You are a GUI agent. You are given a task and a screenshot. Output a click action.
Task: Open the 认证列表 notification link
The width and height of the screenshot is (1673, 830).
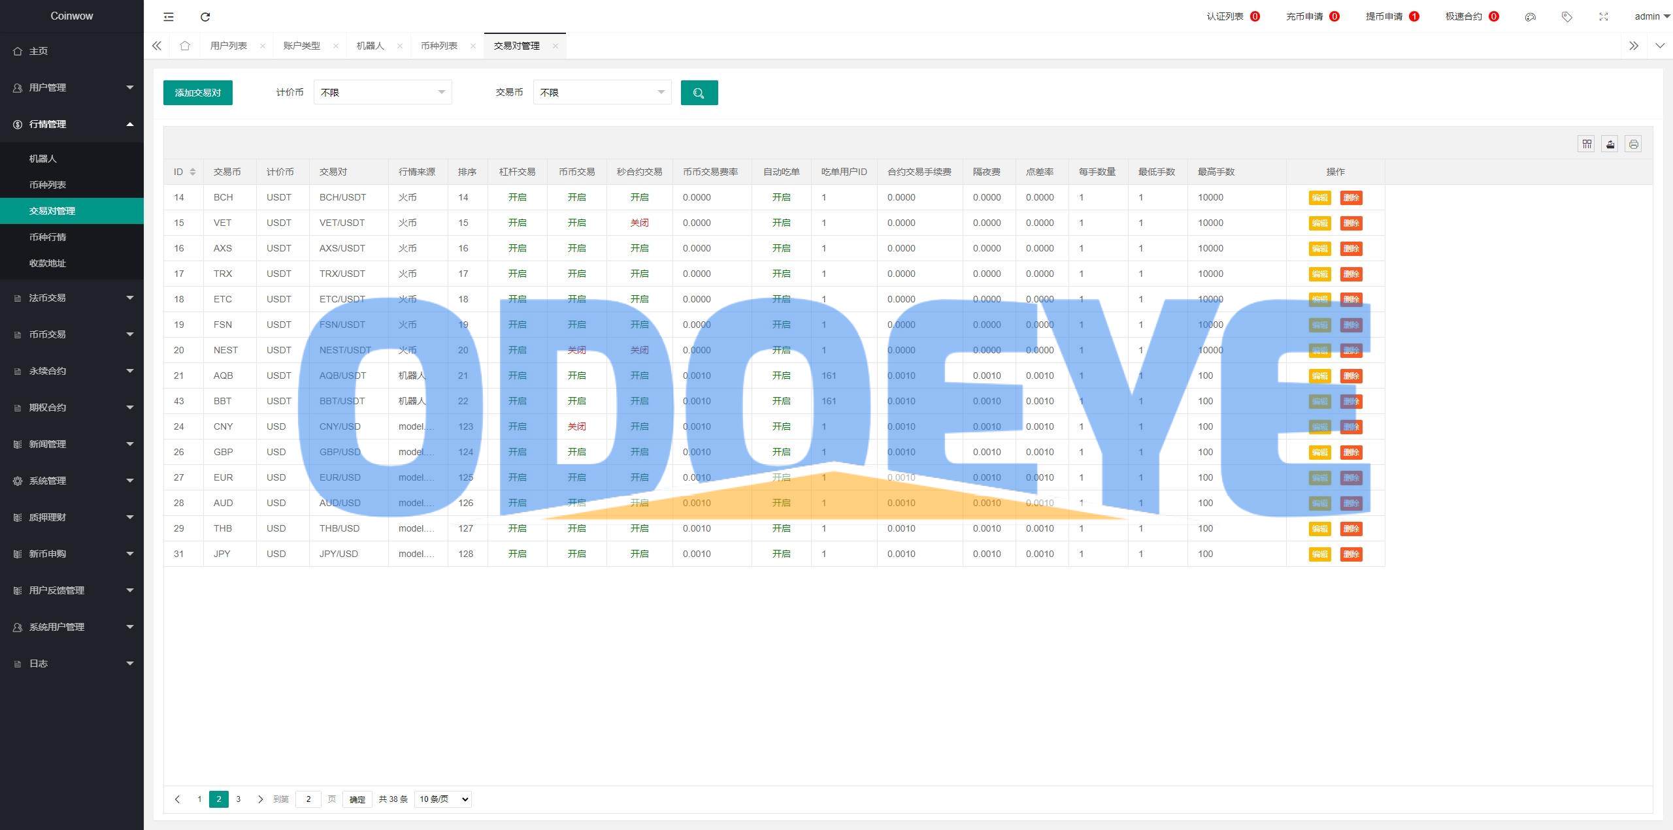tap(1233, 17)
